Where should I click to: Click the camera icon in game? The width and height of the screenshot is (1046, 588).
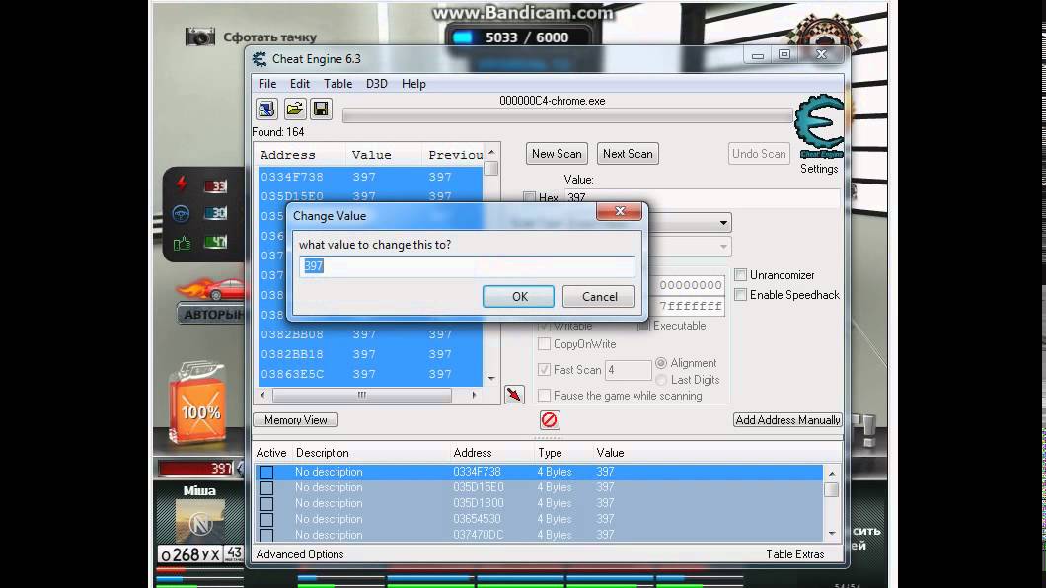point(200,37)
